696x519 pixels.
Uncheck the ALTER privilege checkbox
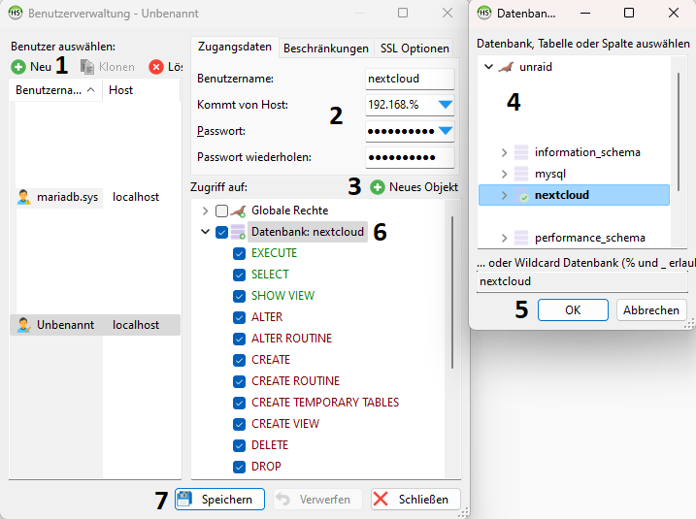(x=239, y=317)
